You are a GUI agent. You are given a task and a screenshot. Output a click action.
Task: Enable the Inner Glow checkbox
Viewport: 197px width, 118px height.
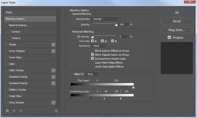coord(7,57)
